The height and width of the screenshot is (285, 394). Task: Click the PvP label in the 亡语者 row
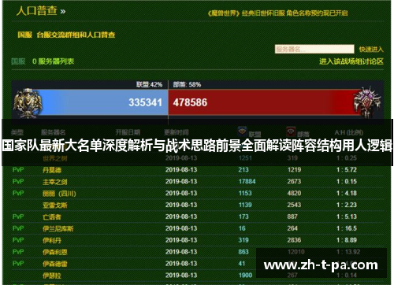(x=18, y=217)
